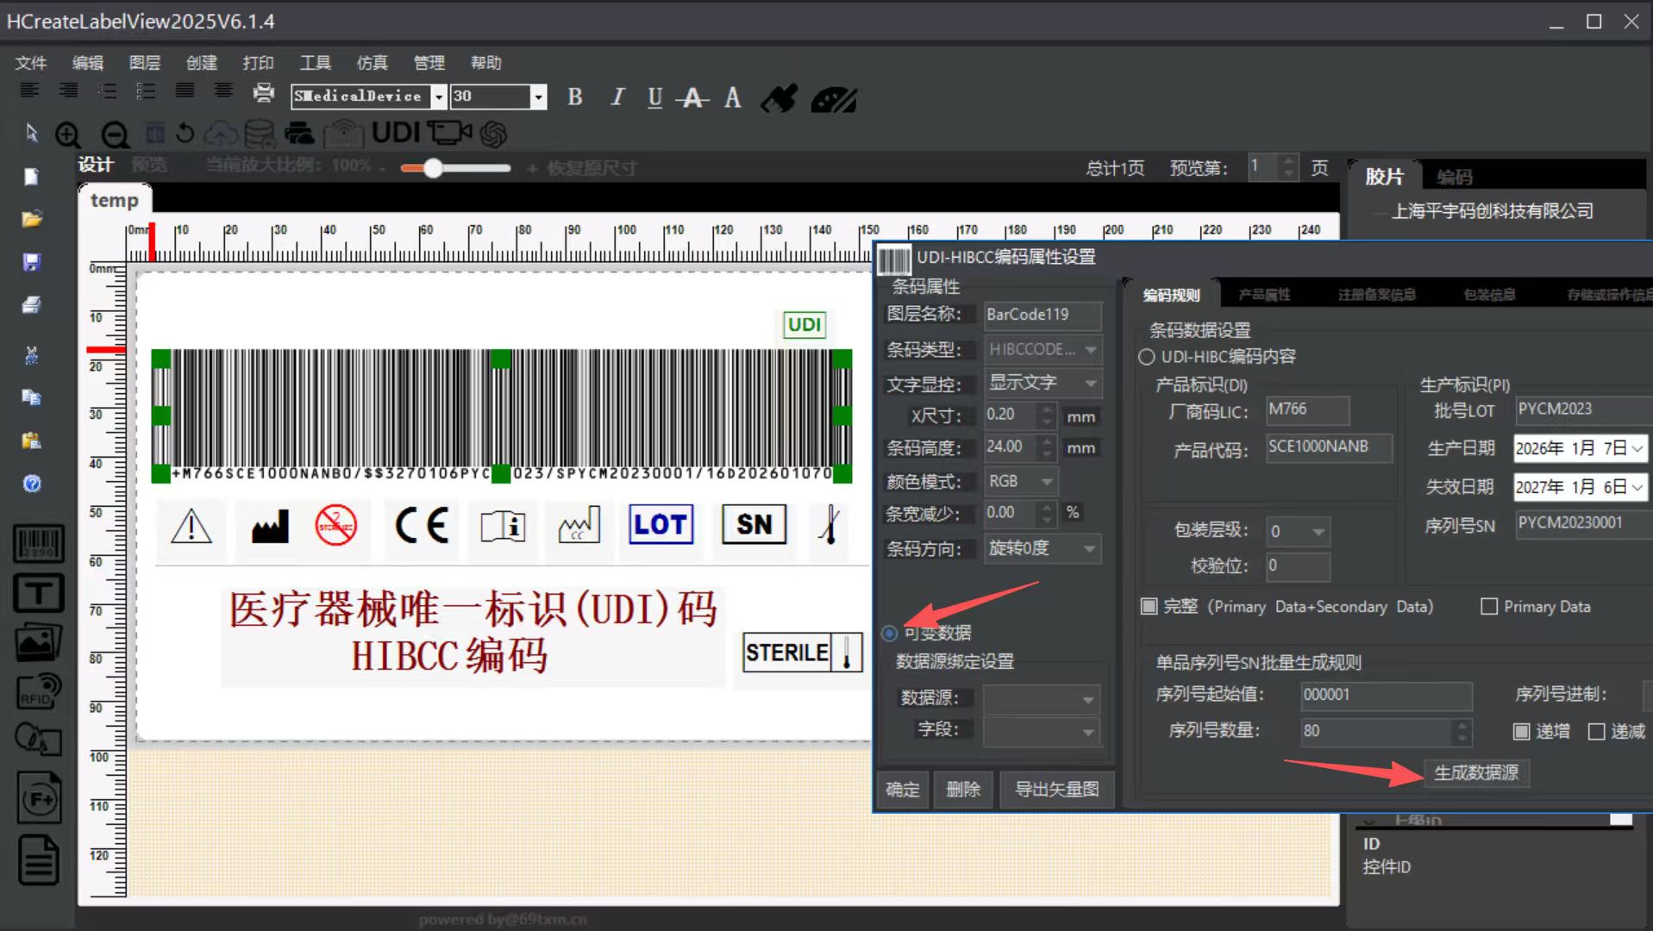Click the camera video icon
Screen dimensions: 1653x931
coord(449,133)
